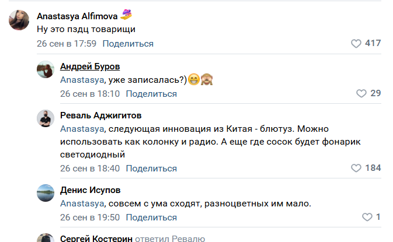Like Реваль Аджигитов's reply
The height and width of the screenshot is (242, 393).
click(356, 168)
